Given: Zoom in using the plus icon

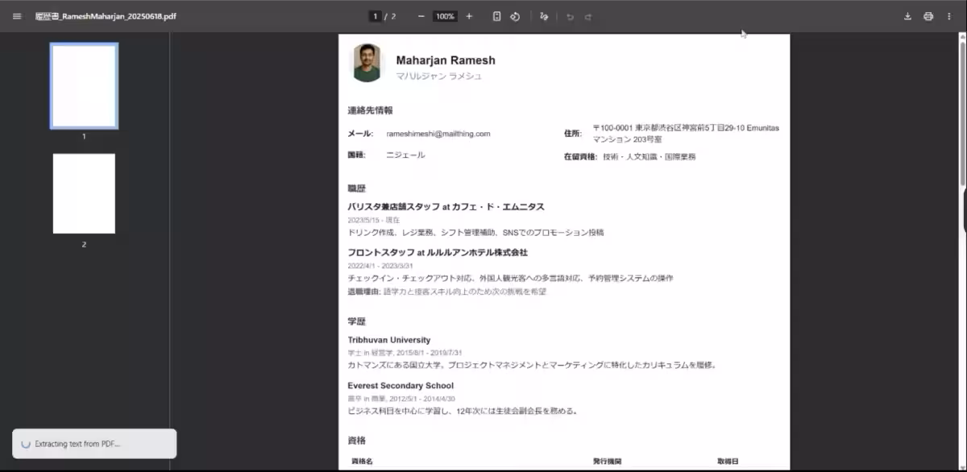Looking at the screenshot, I should 468,15.
